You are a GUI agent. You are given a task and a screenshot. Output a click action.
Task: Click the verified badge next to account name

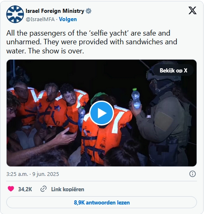pyautogui.click(x=88, y=11)
